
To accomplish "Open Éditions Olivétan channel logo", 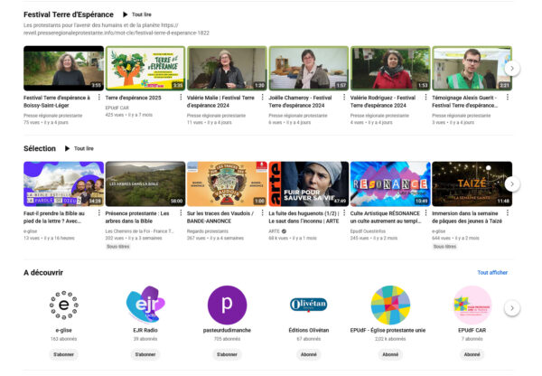I will (x=309, y=305).
